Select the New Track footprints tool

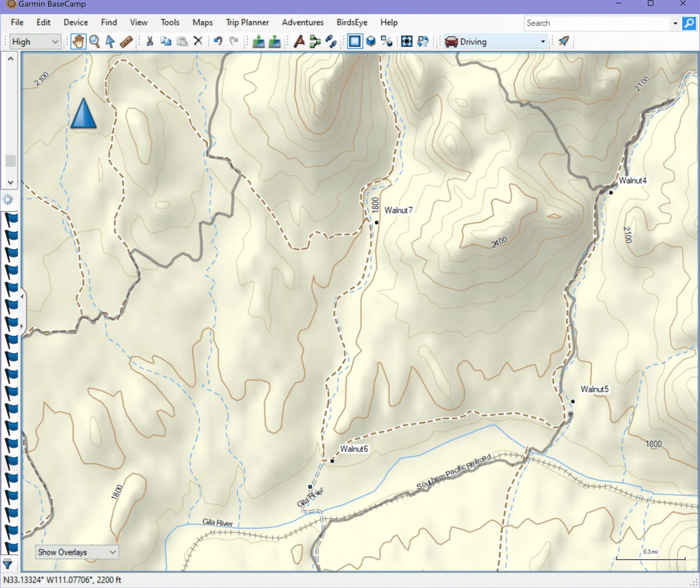tap(331, 42)
